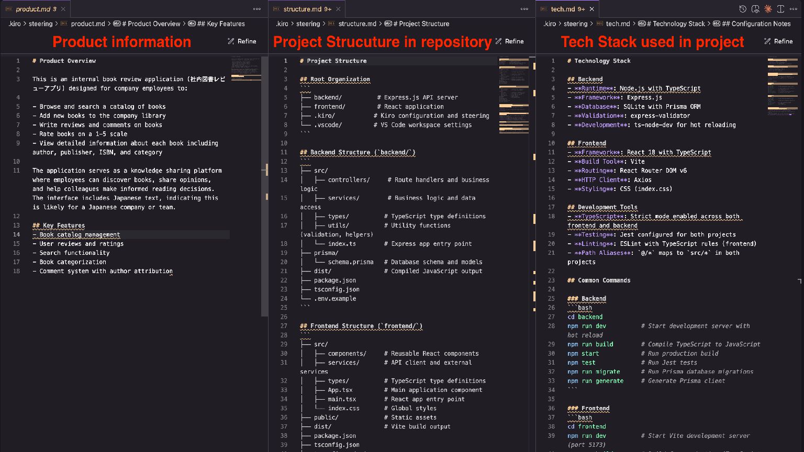Click the markdown file icon in tech.md breadcrumb
Screen dimensions: 804x452
click(599, 24)
